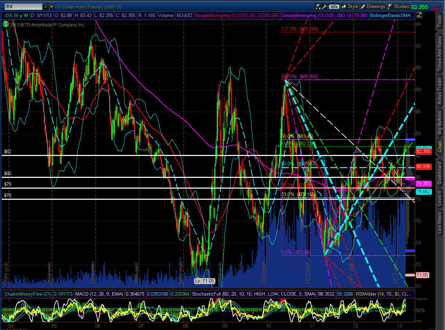Click the /DX 20 y W chart label

[x=16, y=16]
